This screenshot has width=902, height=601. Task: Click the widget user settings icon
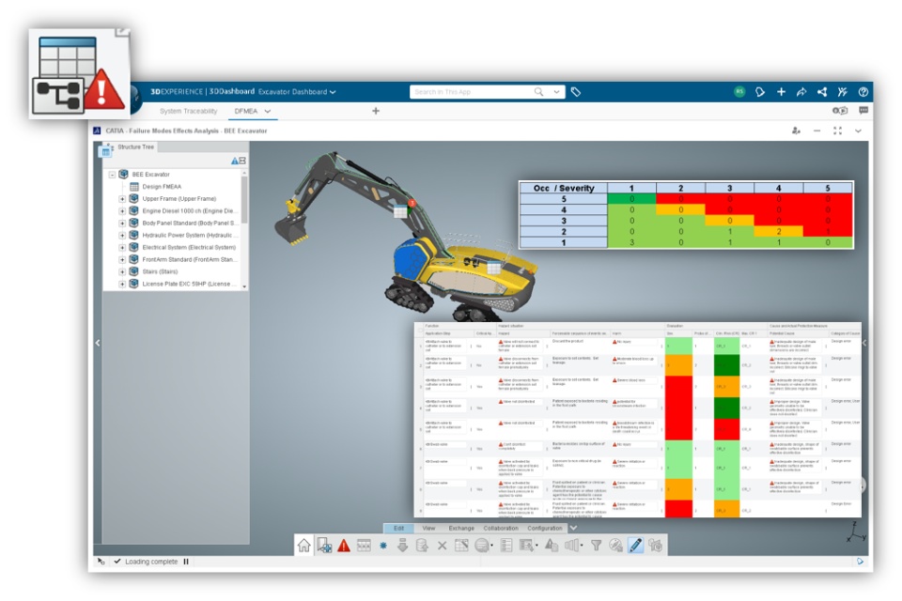tap(796, 131)
